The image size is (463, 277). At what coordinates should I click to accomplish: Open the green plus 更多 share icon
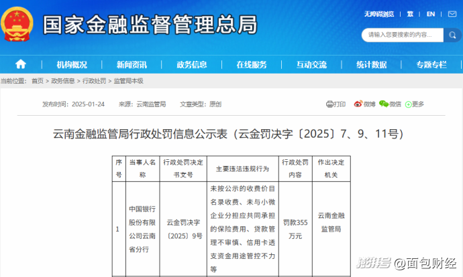(409, 104)
